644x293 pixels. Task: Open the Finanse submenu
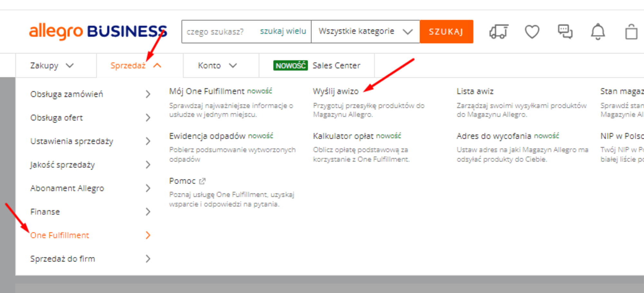pyautogui.click(x=90, y=212)
